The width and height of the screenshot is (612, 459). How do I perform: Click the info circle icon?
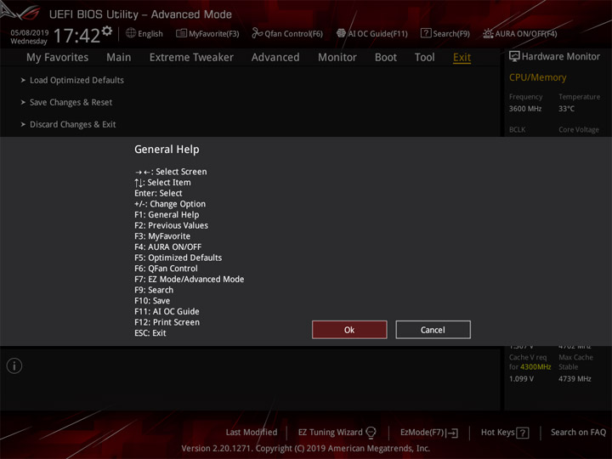pyautogui.click(x=14, y=365)
